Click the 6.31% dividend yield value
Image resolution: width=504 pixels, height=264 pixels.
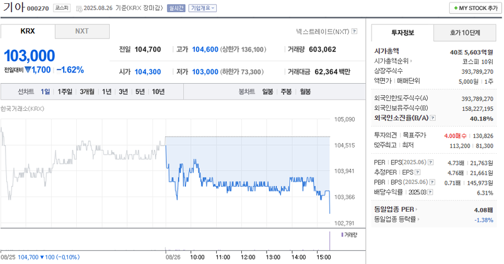(x=485, y=193)
